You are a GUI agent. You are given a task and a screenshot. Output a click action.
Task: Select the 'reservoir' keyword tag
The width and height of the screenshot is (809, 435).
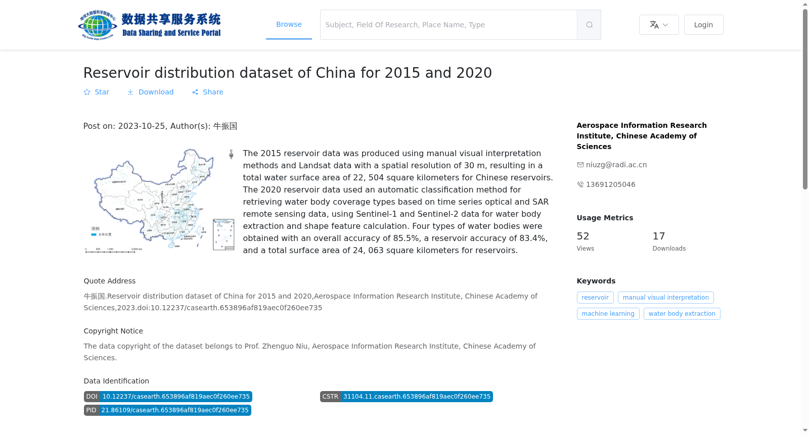point(595,298)
